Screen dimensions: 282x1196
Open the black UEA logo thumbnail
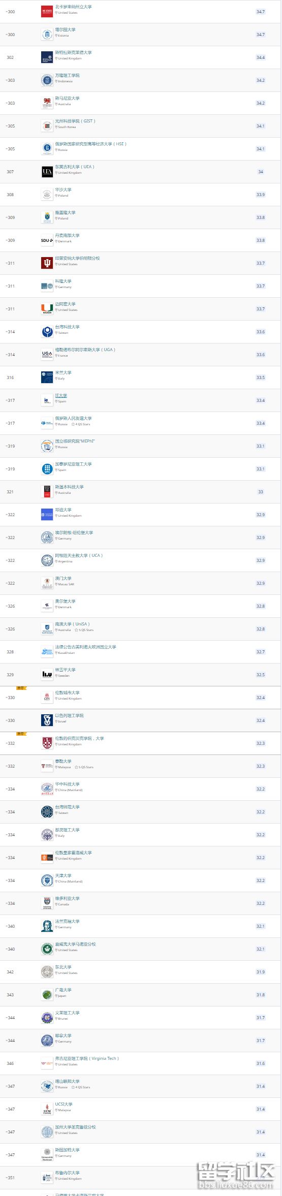pyautogui.click(x=47, y=172)
